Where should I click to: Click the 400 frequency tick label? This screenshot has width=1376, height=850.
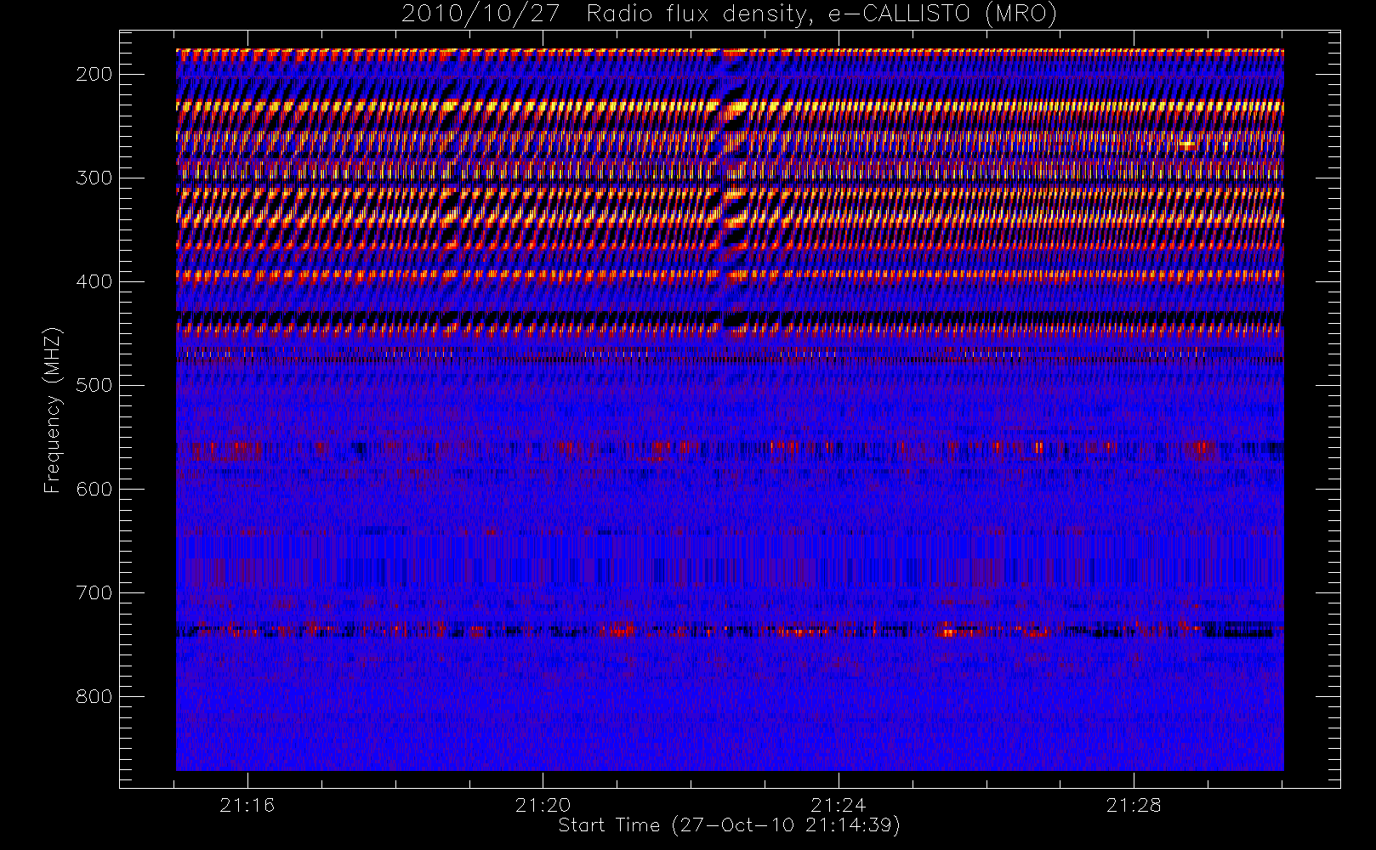click(x=94, y=282)
